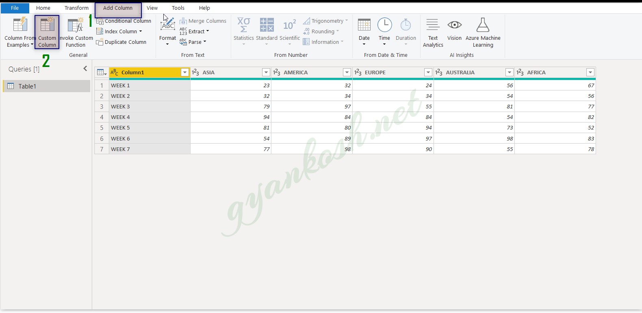Open the Tools tab
Viewport: 642px width, 313px height.
coord(178,8)
